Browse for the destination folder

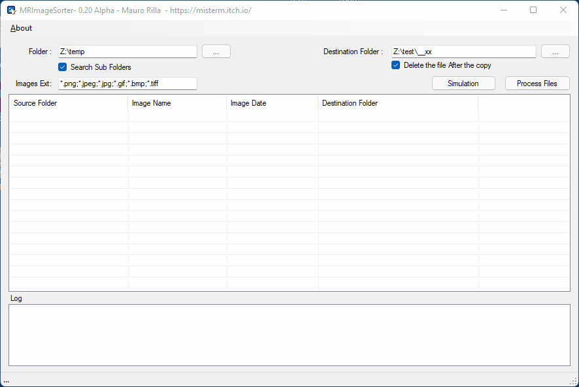pyautogui.click(x=555, y=52)
